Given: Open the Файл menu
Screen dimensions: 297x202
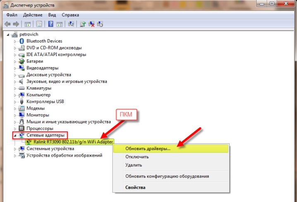Looking at the screenshot, I should click(12, 15).
